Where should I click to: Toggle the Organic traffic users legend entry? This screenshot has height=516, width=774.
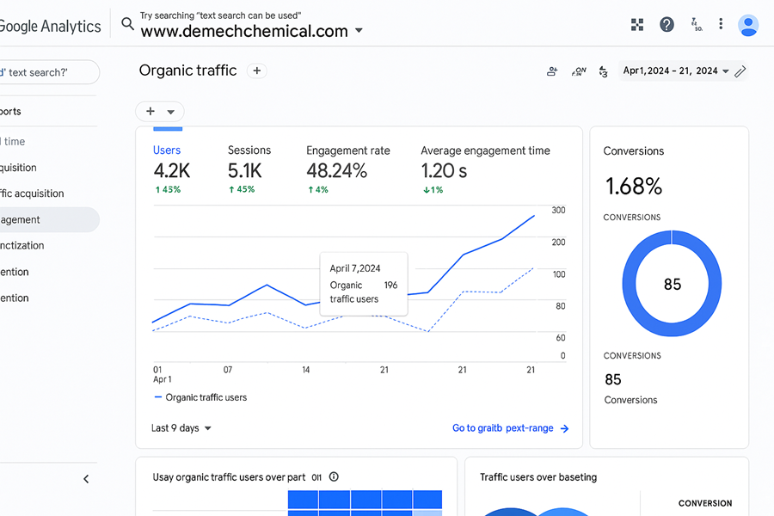200,397
